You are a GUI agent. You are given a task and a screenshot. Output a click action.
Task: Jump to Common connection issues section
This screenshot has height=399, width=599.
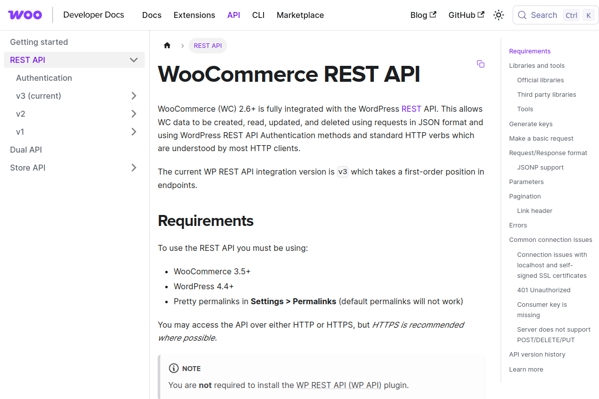coord(551,239)
